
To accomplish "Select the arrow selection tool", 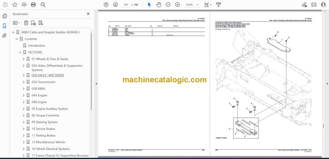I will [x=149, y=5].
